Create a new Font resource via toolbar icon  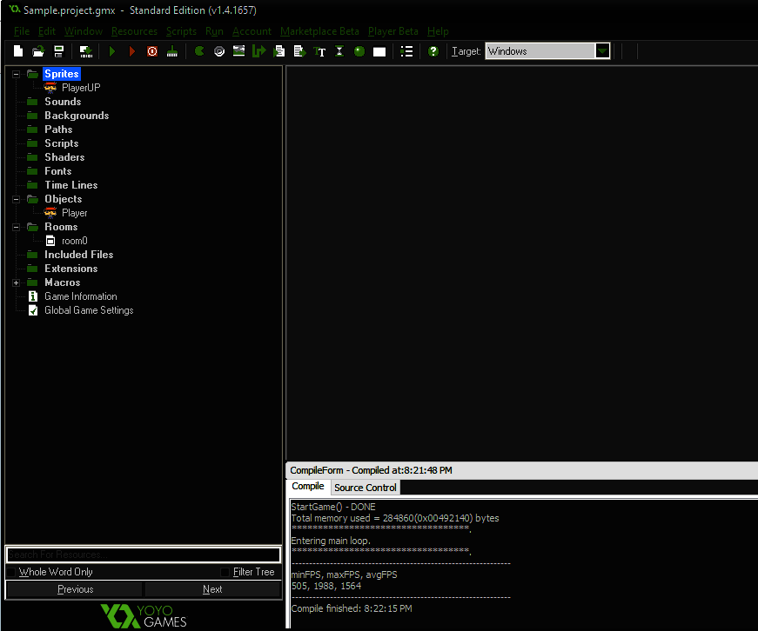click(x=320, y=50)
